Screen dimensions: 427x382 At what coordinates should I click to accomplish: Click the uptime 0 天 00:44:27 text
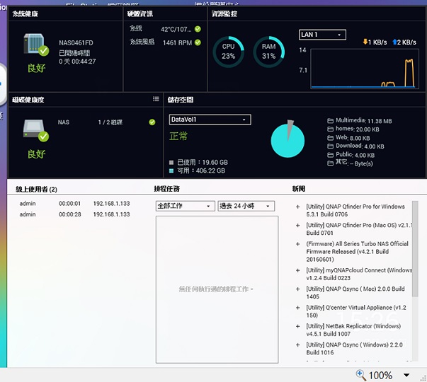77,62
